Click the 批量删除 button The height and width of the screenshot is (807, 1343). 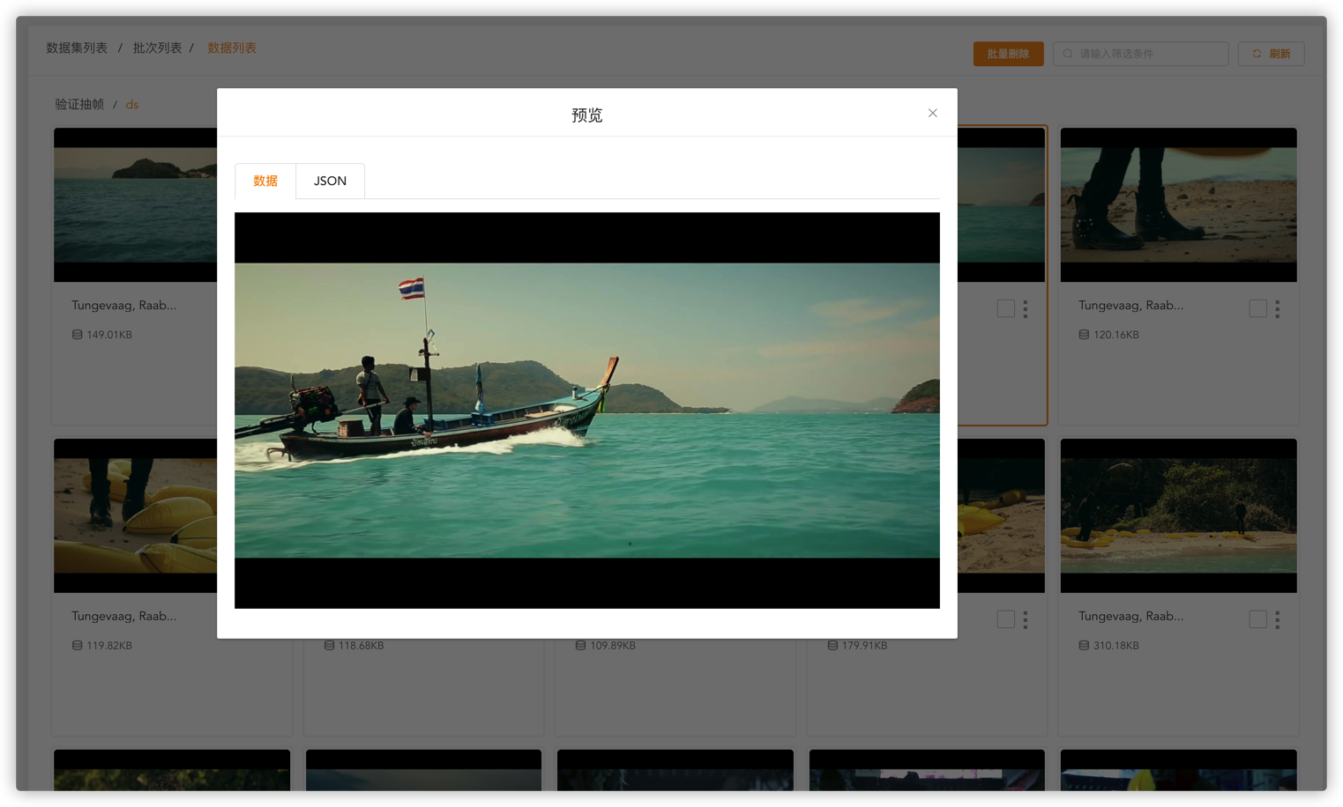(1008, 54)
